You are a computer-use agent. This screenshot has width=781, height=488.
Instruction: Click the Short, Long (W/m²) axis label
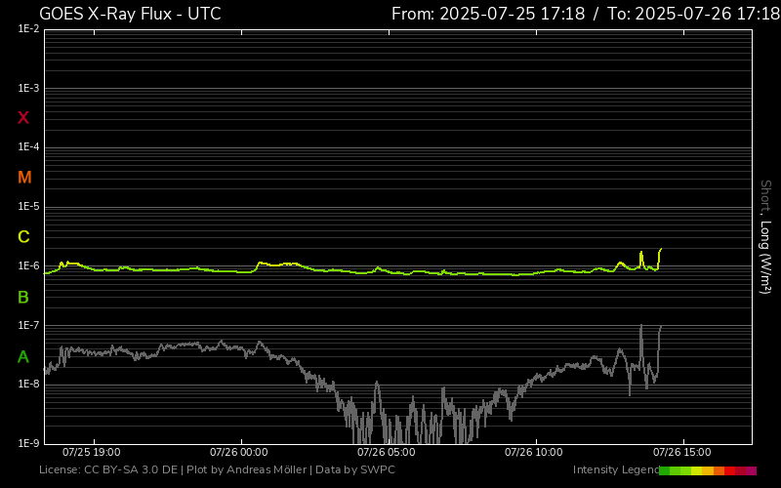[x=766, y=237]
